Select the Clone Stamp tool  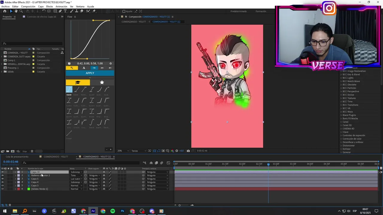point(77,11)
